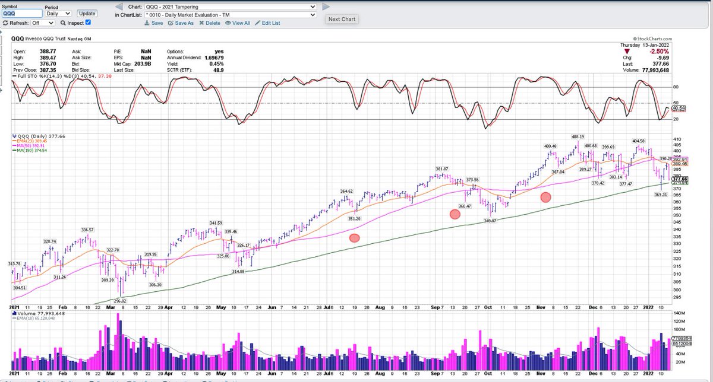Click the MA(150) 374.54 legend entry

(31, 152)
